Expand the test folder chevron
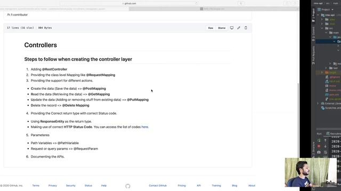 (x=326, y=68)
